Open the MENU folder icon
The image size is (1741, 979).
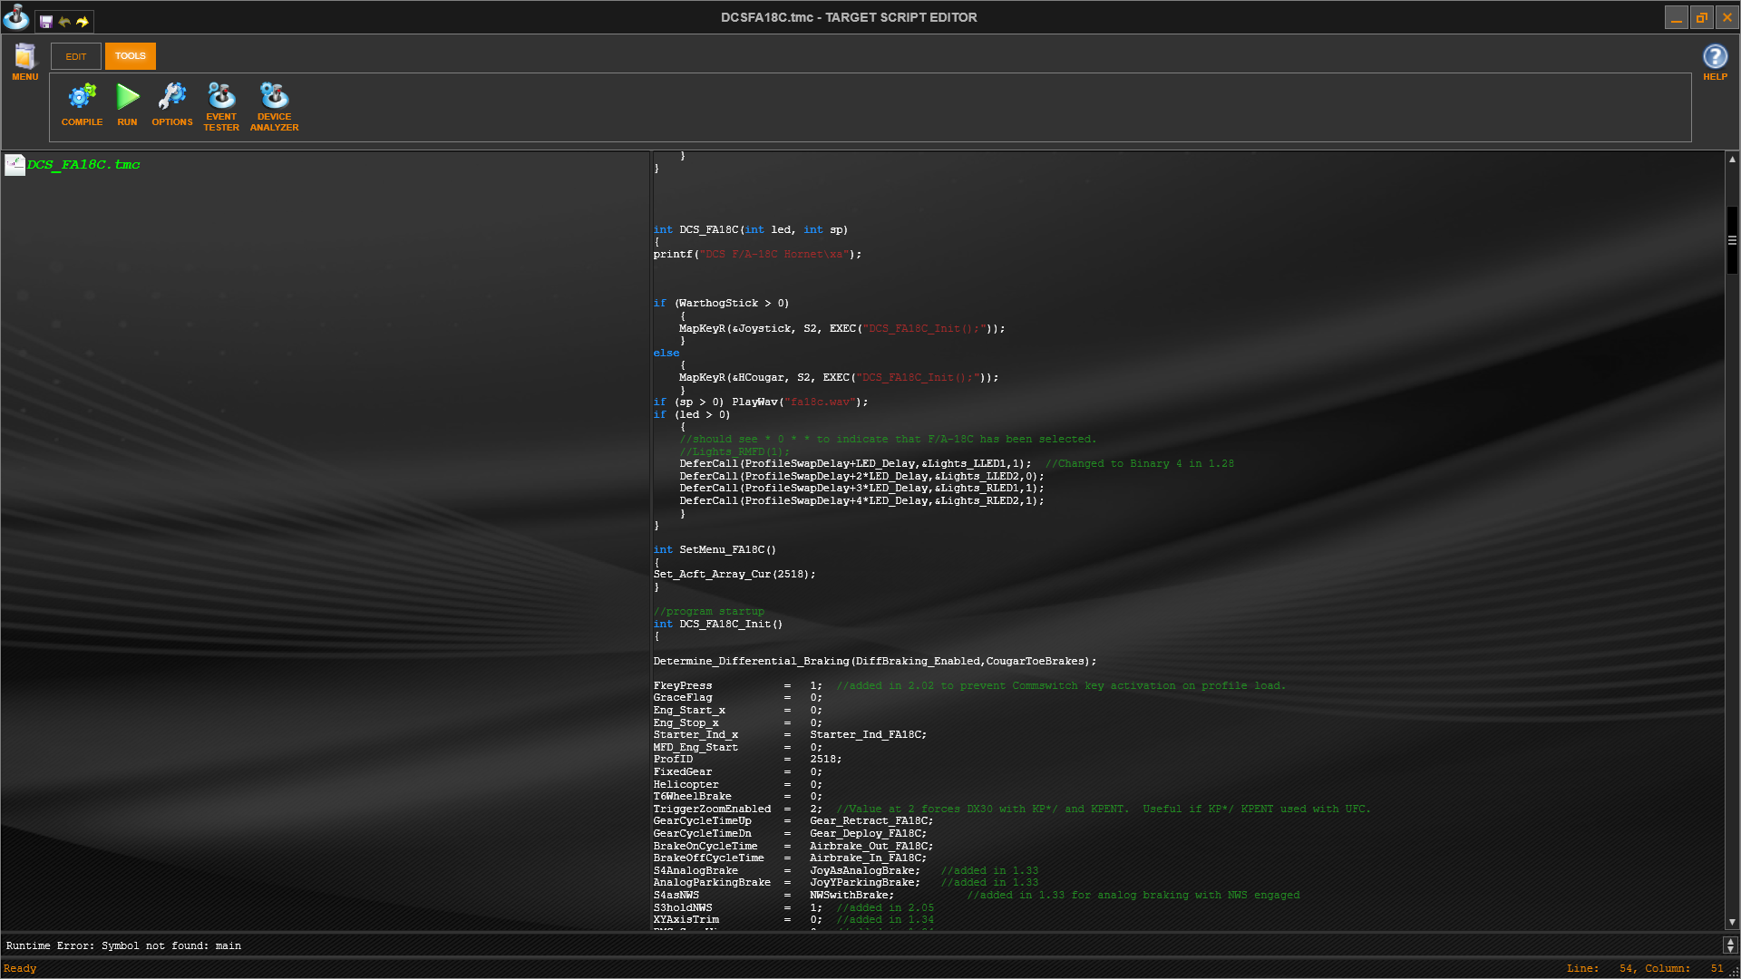point(25,63)
